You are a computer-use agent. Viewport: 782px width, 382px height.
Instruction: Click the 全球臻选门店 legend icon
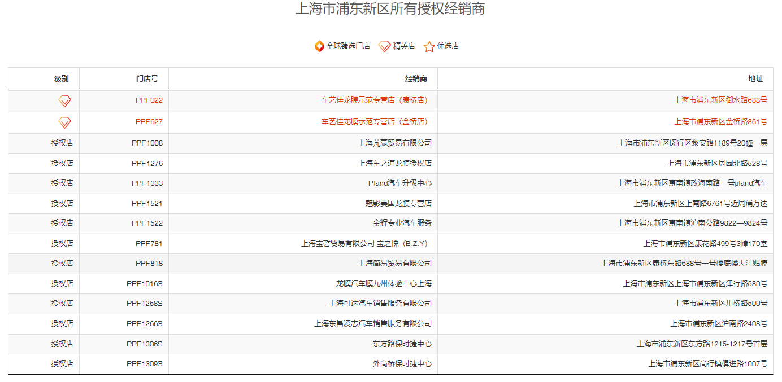pos(319,46)
